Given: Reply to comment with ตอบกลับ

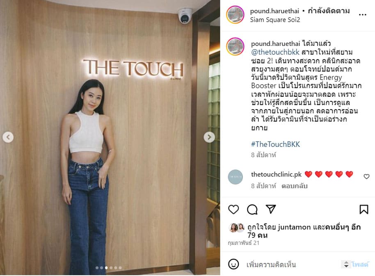Looking at the screenshot, I should coord(294,186).
